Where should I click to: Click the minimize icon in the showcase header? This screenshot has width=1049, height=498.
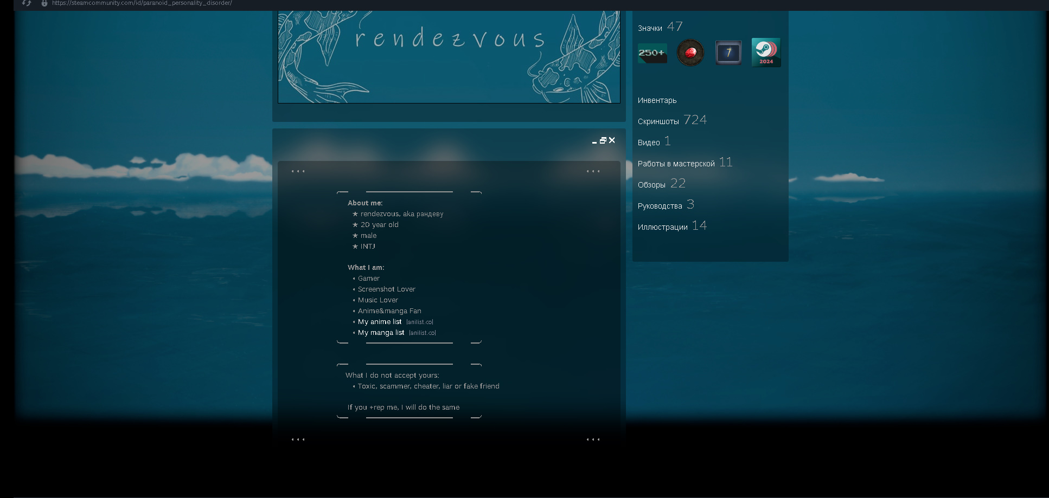click(x=594, y=141)
